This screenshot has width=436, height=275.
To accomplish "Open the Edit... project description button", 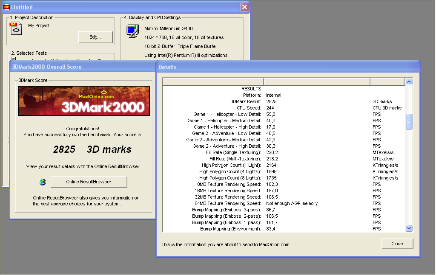I will [95, 37].
